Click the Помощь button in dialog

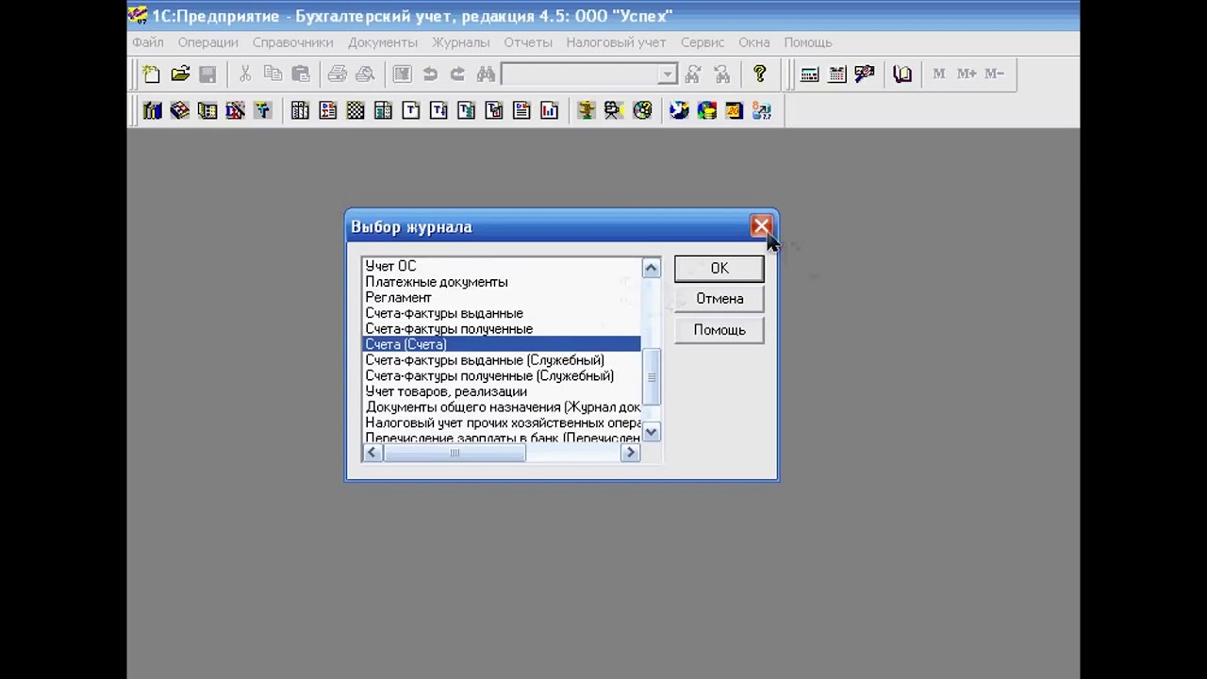pos(719,330)
